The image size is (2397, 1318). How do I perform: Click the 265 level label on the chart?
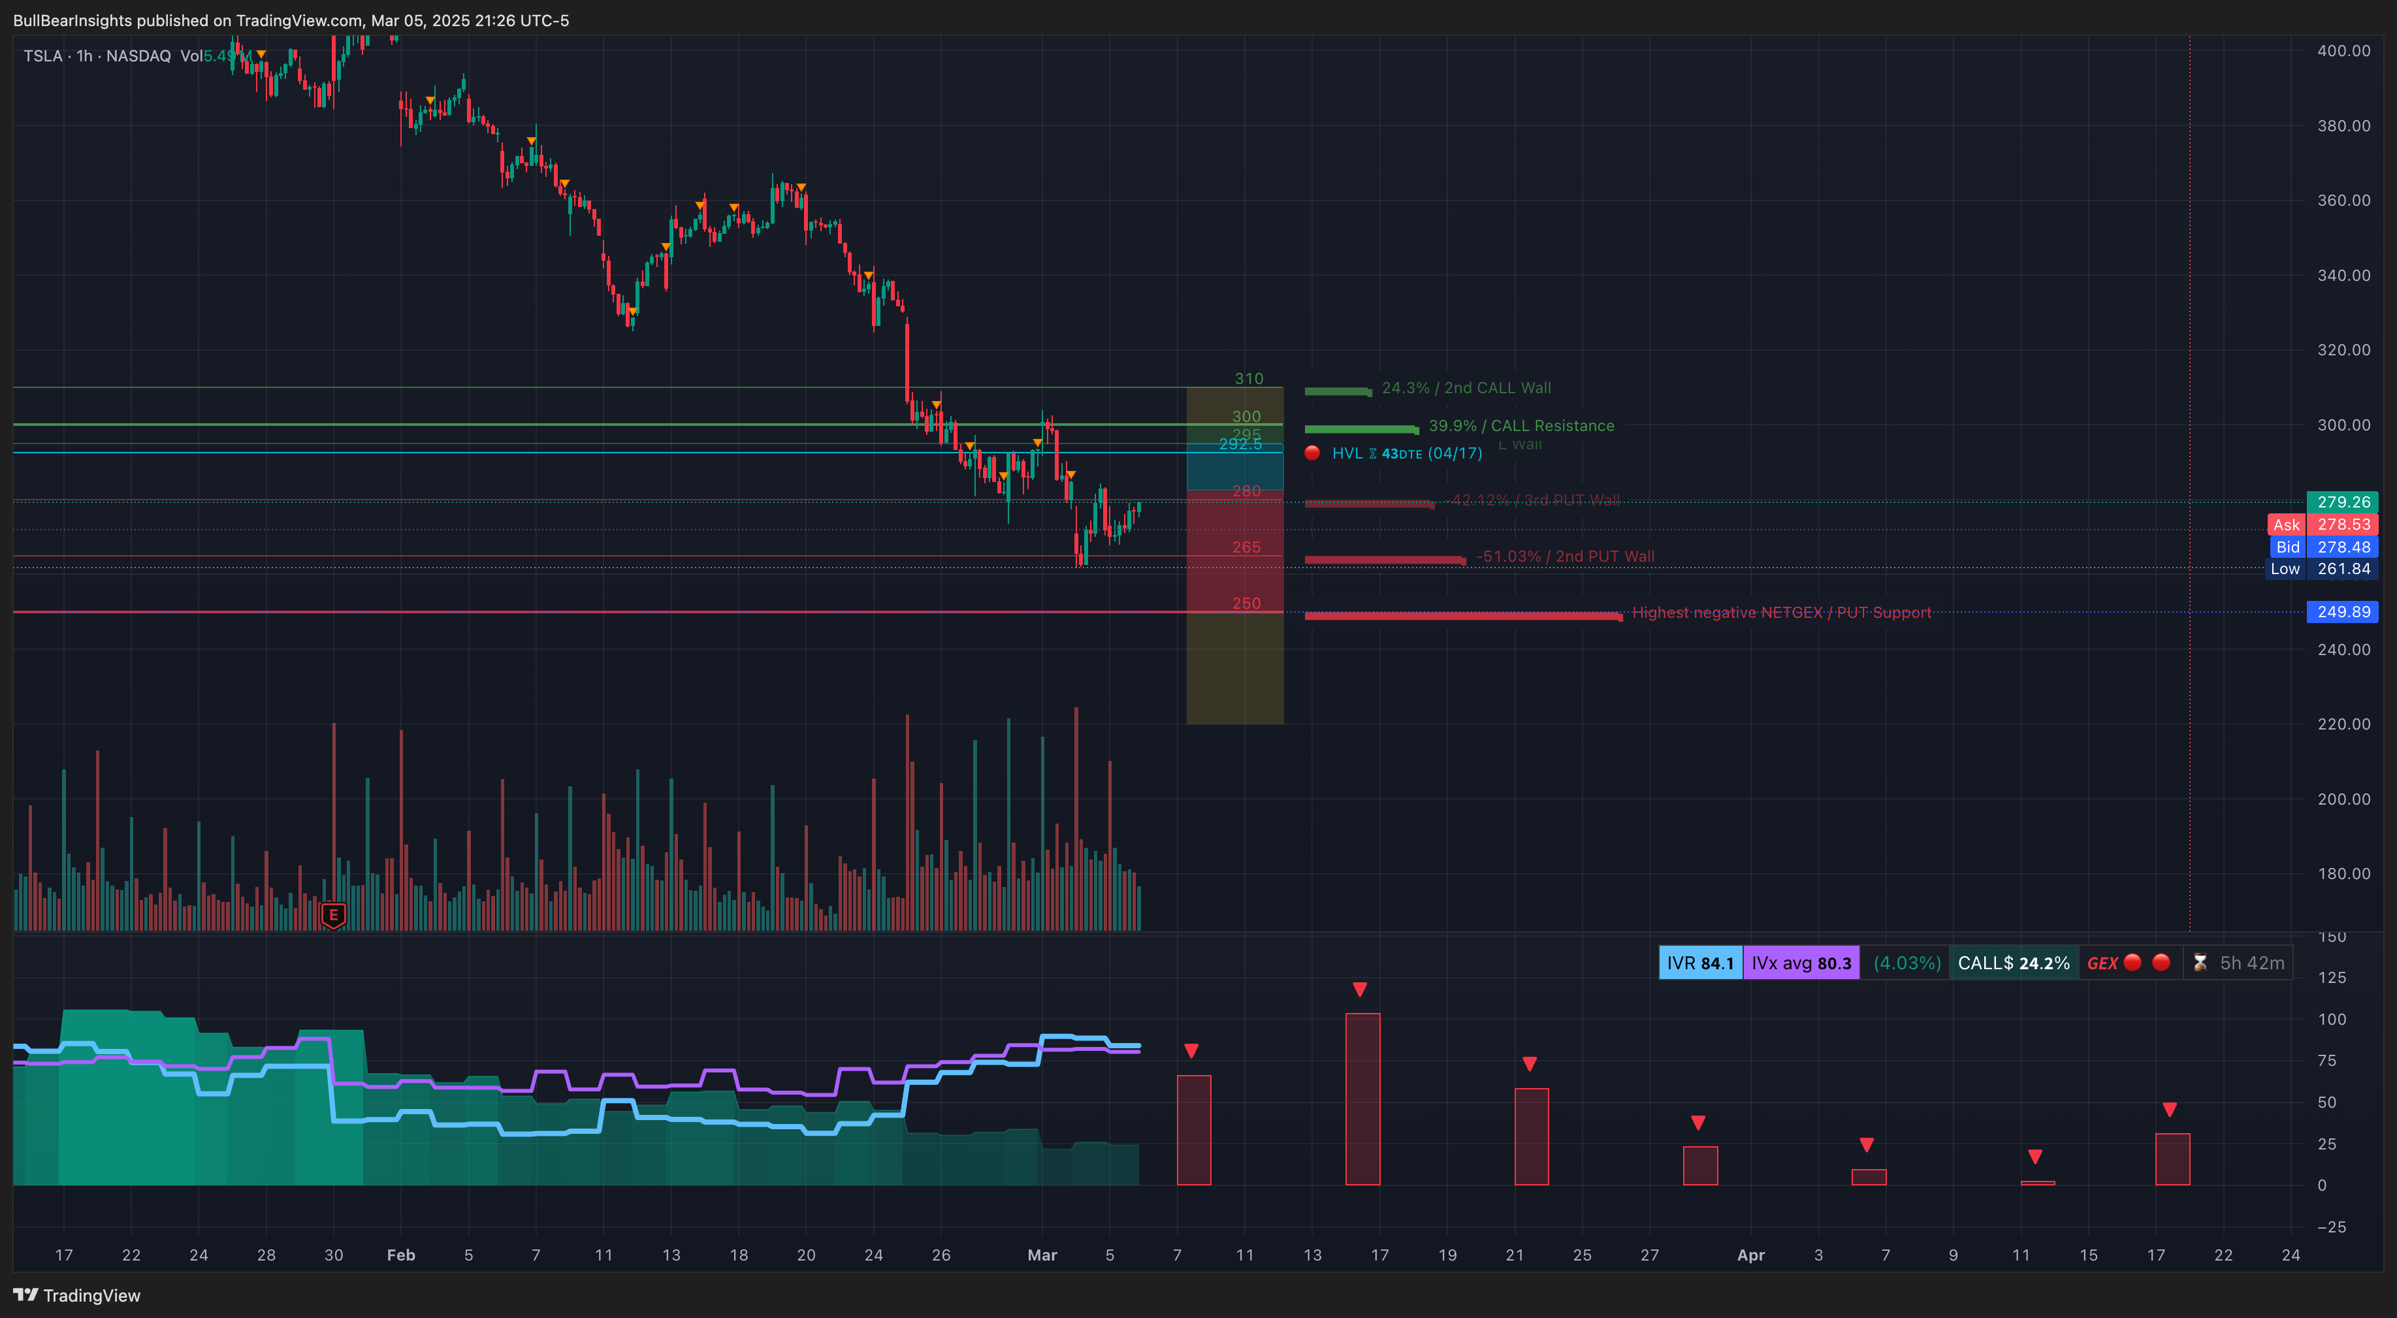(1247, 547)
